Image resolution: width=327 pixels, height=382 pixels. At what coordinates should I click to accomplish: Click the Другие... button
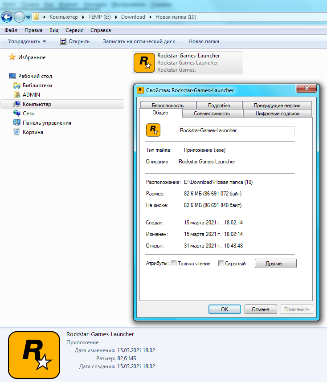tap(276, 264)
